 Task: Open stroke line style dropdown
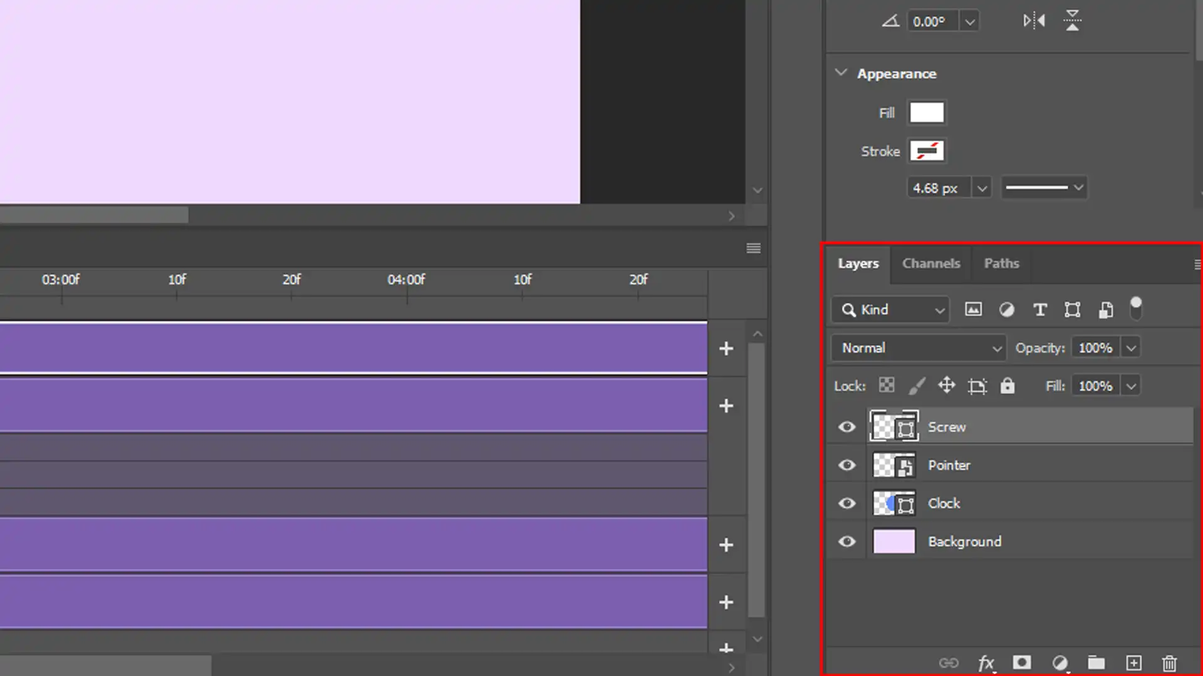pos(1044,187)
